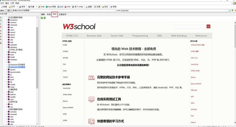Open the AJAX link in left sidebar

point(65,114)
